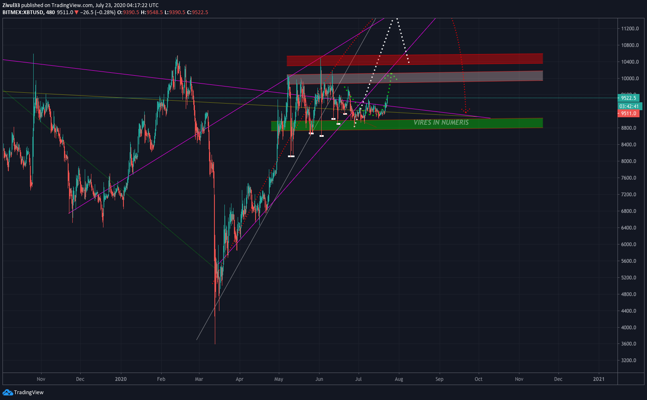Click the −26.5 (−0.28%) change value

[98, 12]
